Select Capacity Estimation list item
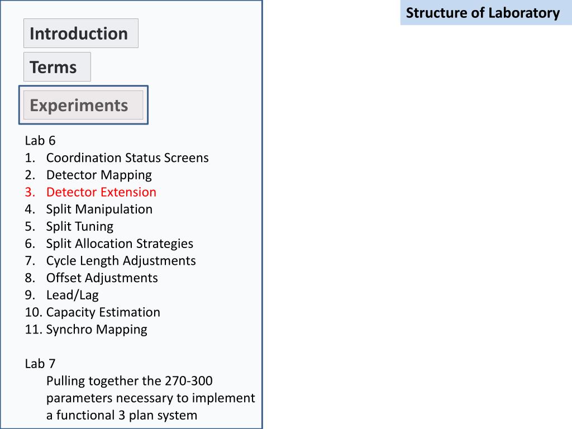The width and height of the screenshot is (572, 429). pyautogui.click(x=93, y=312)
